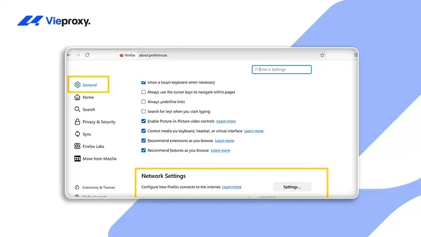The width and height of the screenshot is (421, 237).
Task: Open Learn more for recommended extensions
Action: [225, 141]
